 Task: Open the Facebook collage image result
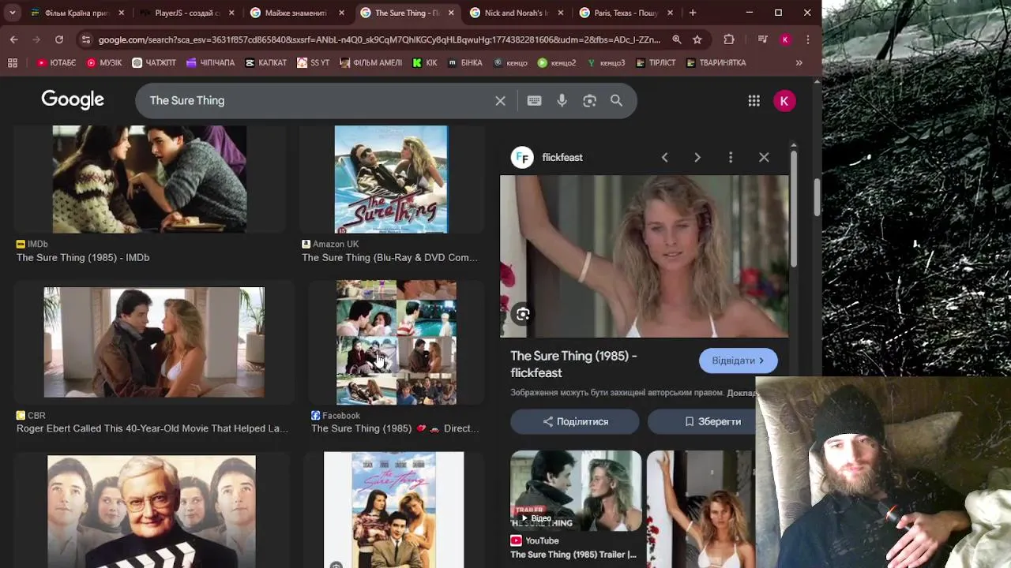pos(397,342)
